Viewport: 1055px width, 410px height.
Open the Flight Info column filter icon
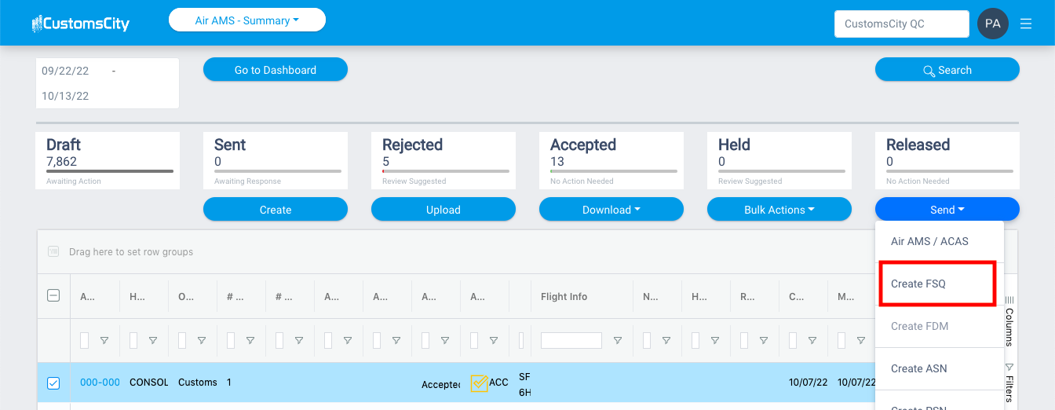coord(618,341)
